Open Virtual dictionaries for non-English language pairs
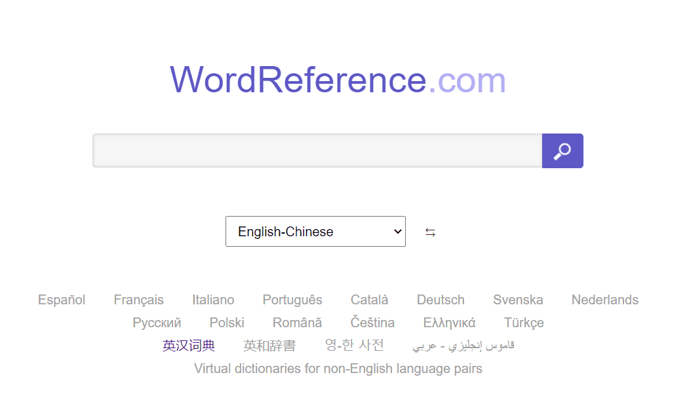689x411 pixels. coord(338,368)
